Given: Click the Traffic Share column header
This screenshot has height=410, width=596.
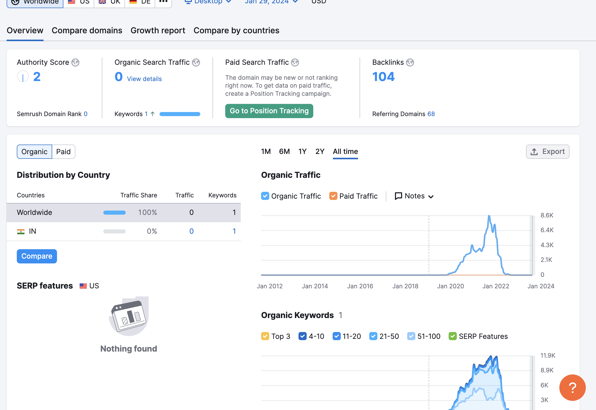Looking at the screenshot, I should point(139,195).
